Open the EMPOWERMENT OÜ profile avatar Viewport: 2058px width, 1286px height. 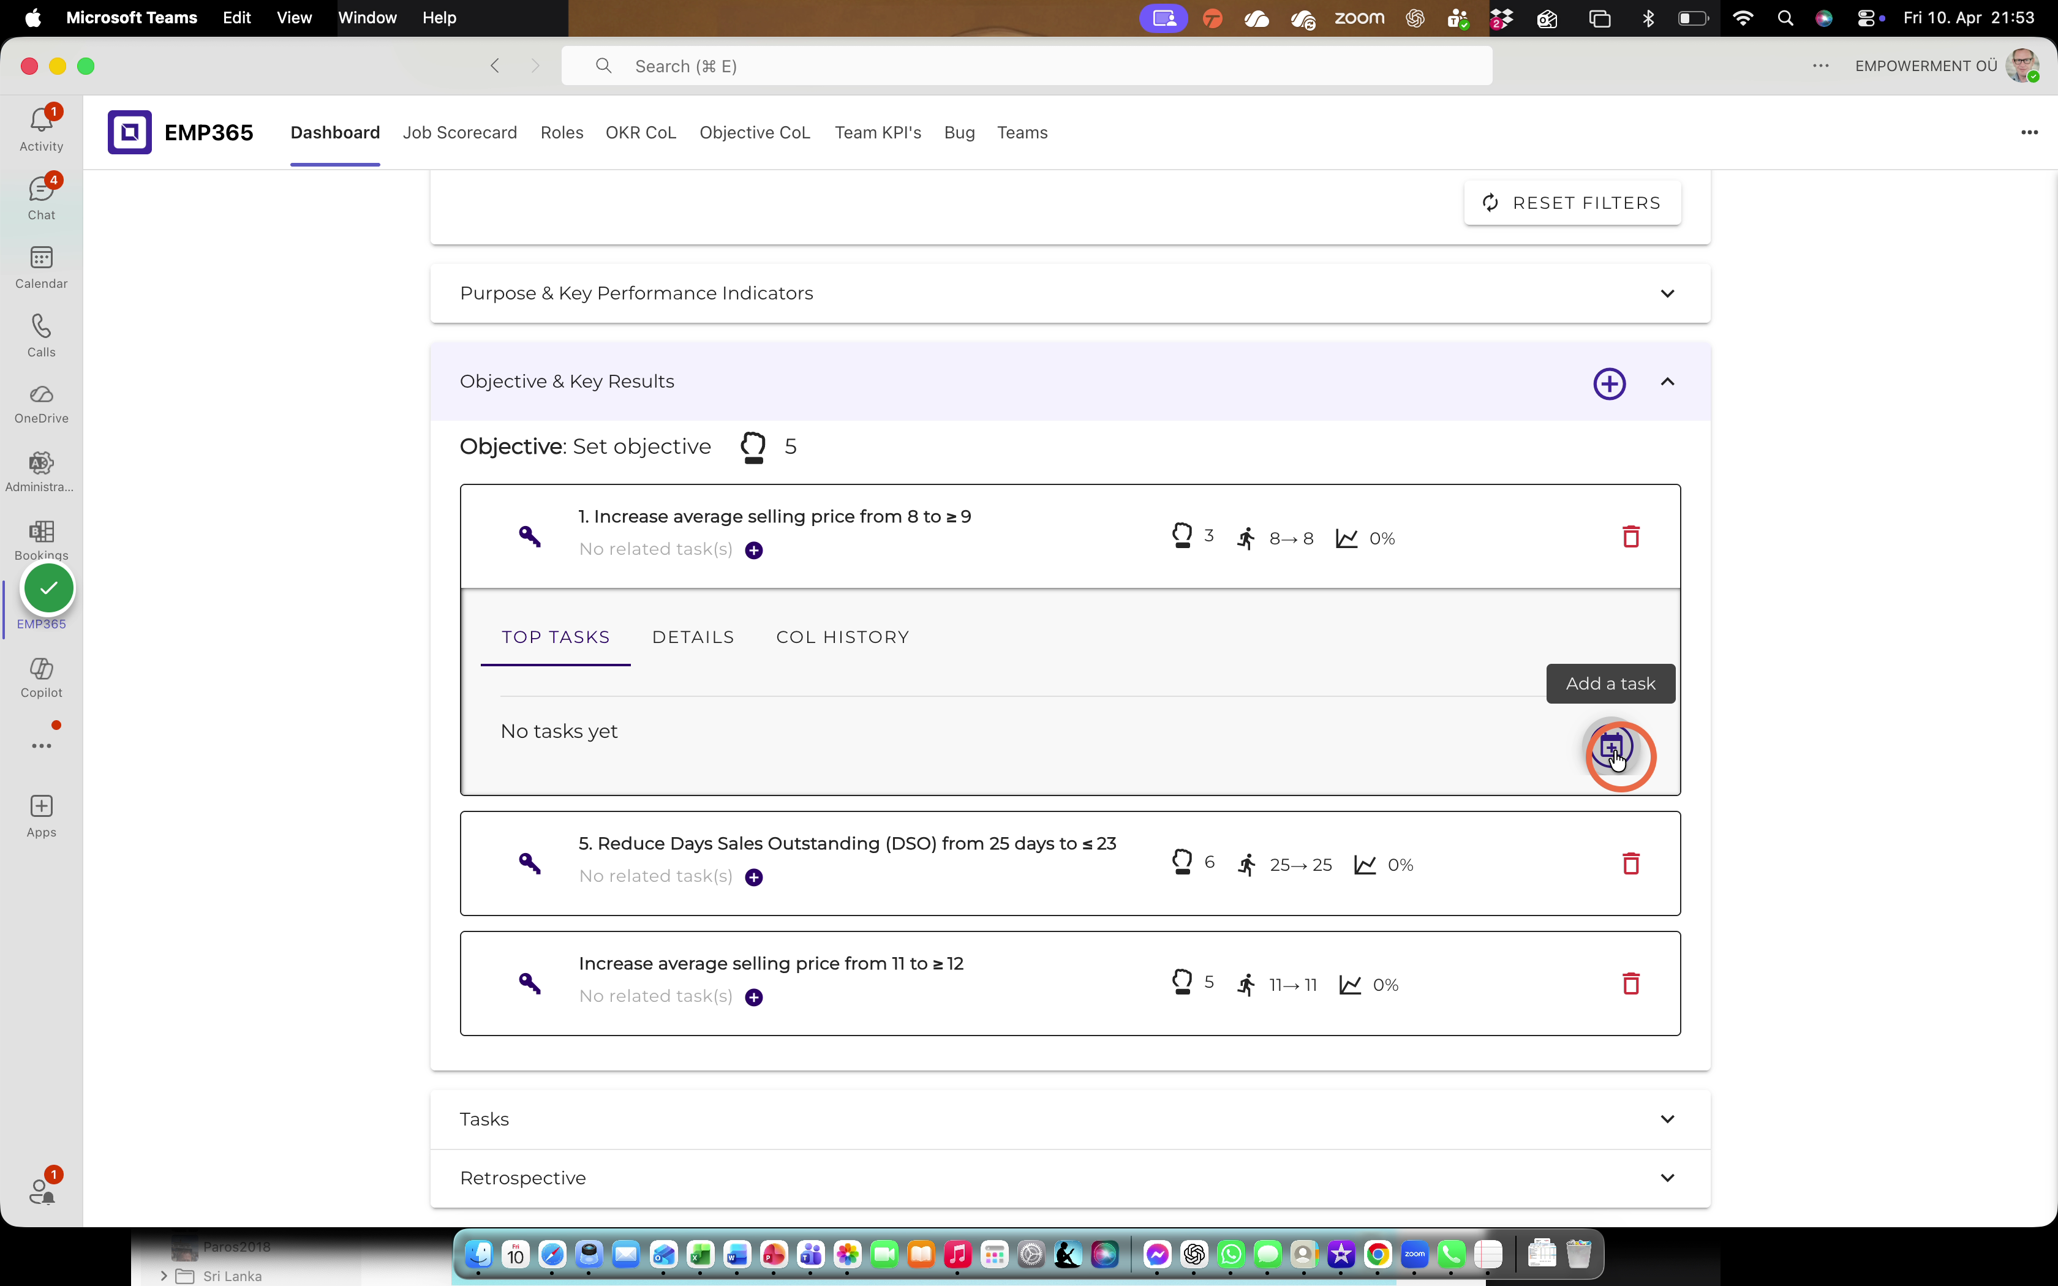(x=2022, y=66)
